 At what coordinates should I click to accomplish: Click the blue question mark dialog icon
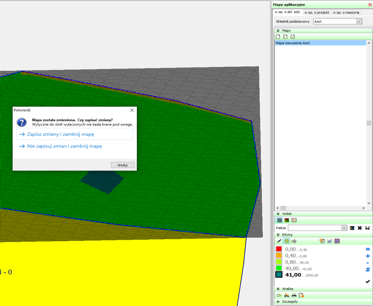point(22,122)
